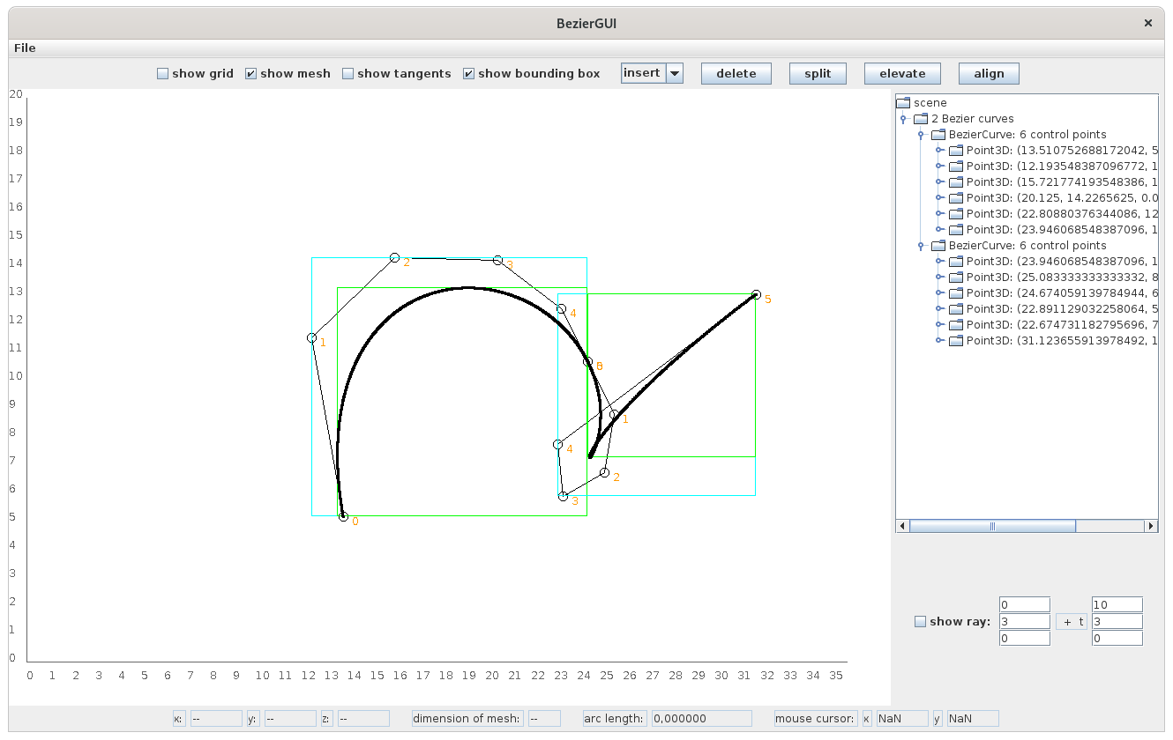The height and width of the screenshot is (740, 1173).
Task: Click the '2 Bezier curves' folder icon
Action: pos(920,119)
